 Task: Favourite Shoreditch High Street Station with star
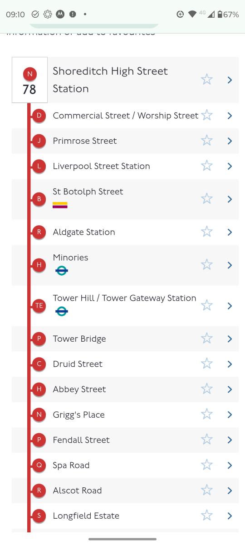(207, 80)
